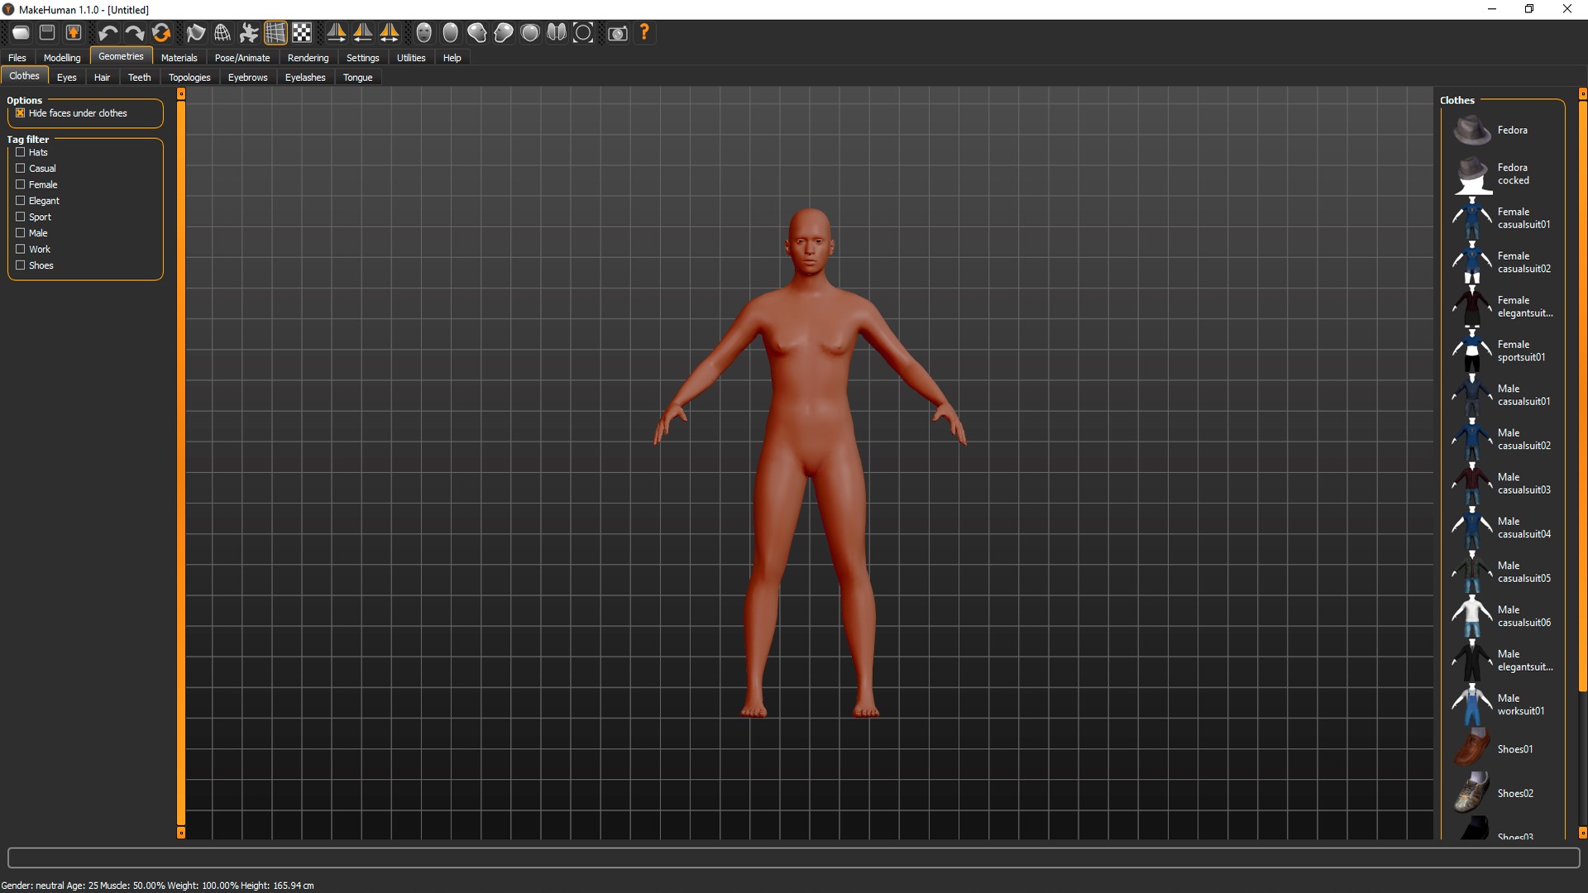Image resolution: width=1588 pixels, height=893 pixels.
Task: Reset the model with circular arrows icon
Action: (161, 33)
